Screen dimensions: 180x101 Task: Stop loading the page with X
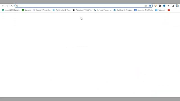(x=12, y=6)
